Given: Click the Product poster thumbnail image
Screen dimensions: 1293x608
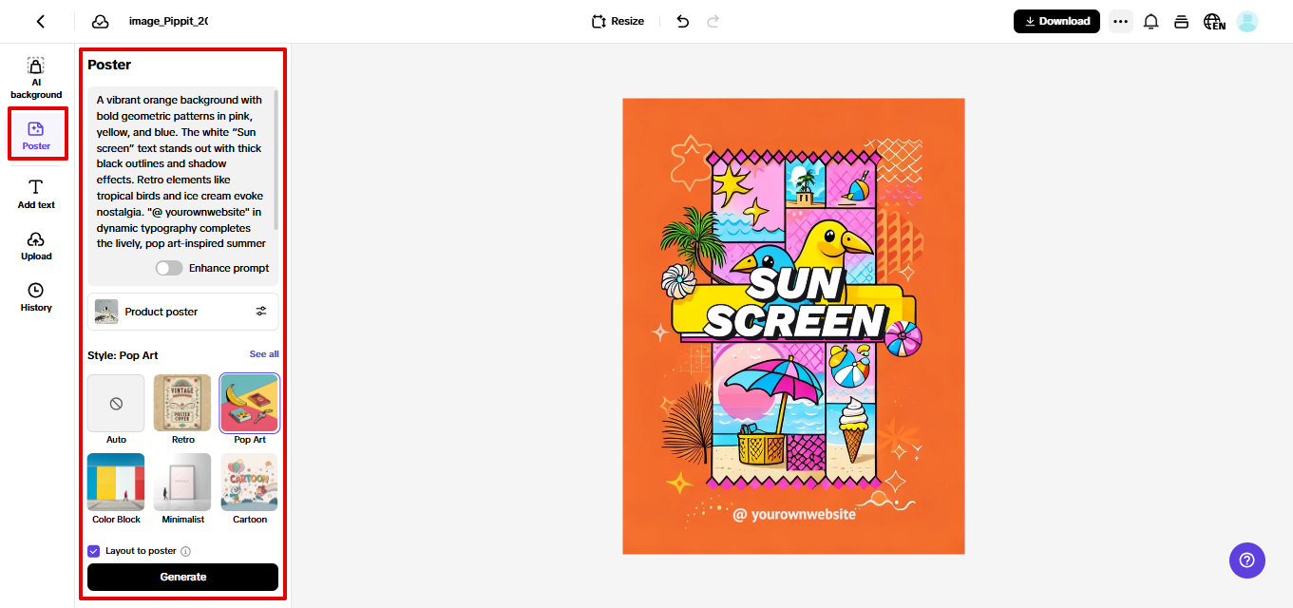Looking at the screenshot, I should [106, 312].
